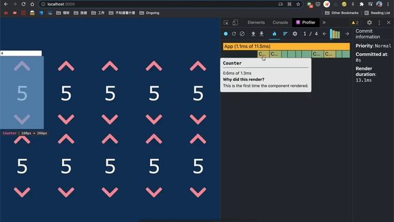Activate the inspect element picker
394x222 pixels.
(226, 23)
